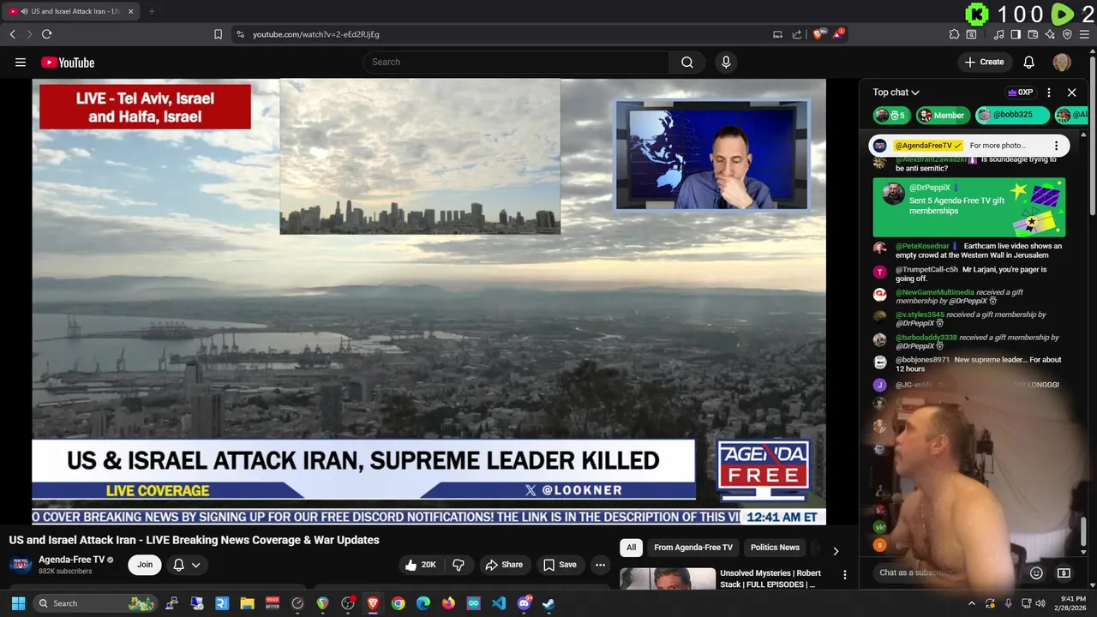Open the Brave Rewards triangle icon

(x=837, y=34)
